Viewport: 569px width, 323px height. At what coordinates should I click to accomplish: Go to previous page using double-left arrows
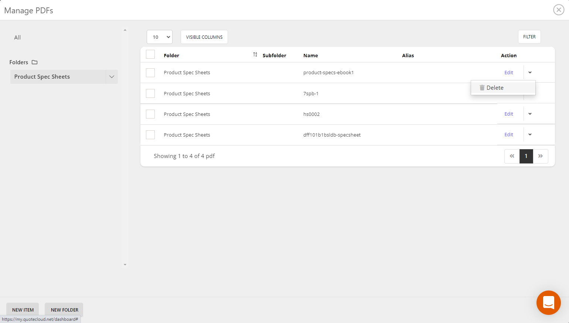512,156
